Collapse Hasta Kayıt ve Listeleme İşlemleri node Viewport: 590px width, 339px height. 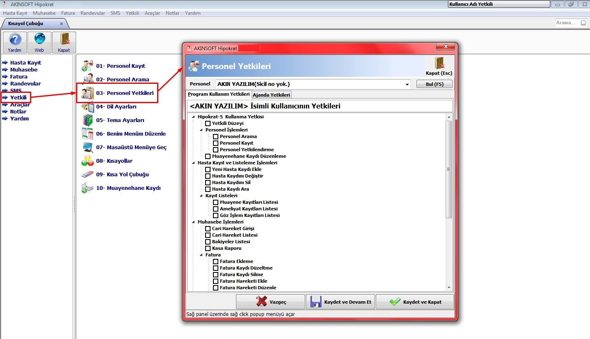point(193,163)
